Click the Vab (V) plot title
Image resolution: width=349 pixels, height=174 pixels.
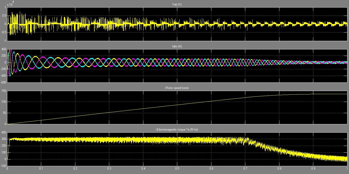(x=177, y=5)
